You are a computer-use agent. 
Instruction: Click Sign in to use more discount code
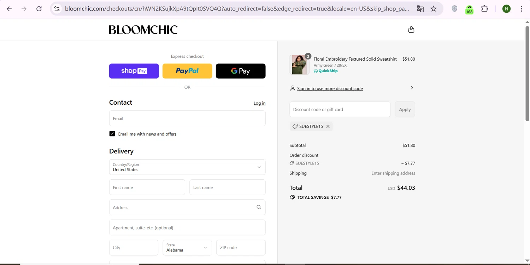click(330, 88)
